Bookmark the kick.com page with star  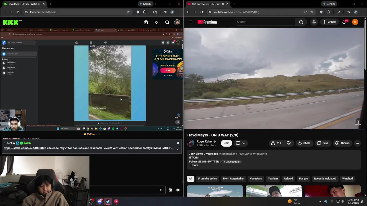(x=128, y=12)
